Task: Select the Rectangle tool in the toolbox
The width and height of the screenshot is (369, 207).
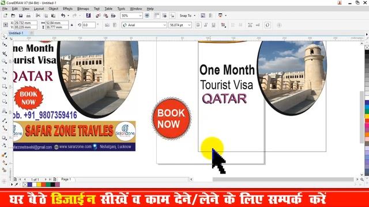Action: 4,86
